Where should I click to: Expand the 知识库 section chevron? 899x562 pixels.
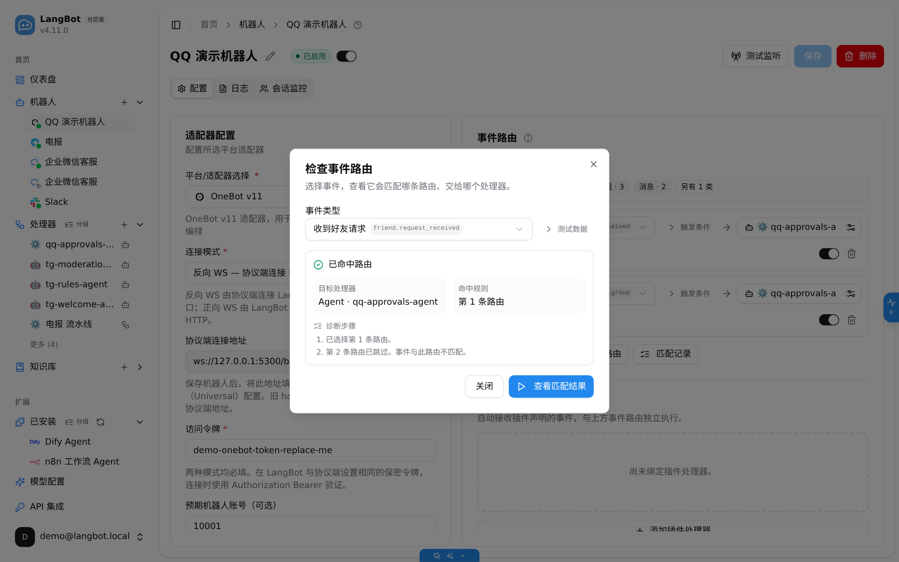pyautogui.click(x=140, y=367)
